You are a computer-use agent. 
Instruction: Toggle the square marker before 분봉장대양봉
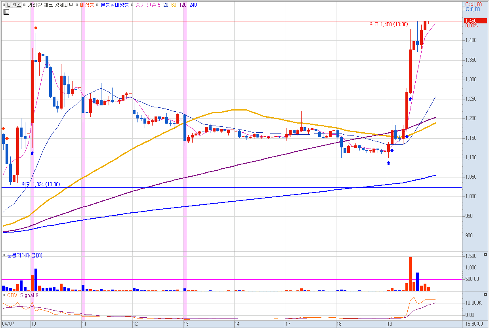click(98, 5)
